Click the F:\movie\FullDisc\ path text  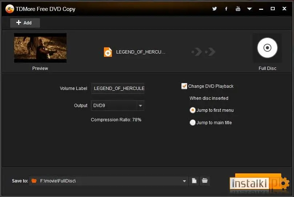pos(58,181)
